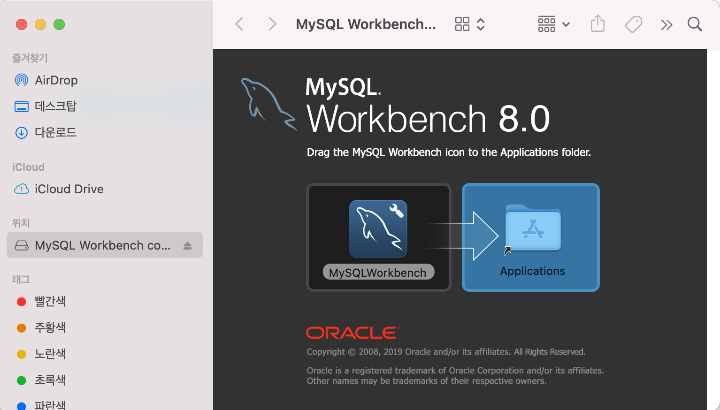
Task: Select the 노란색 yellow tag
Action: click(105, 354)
